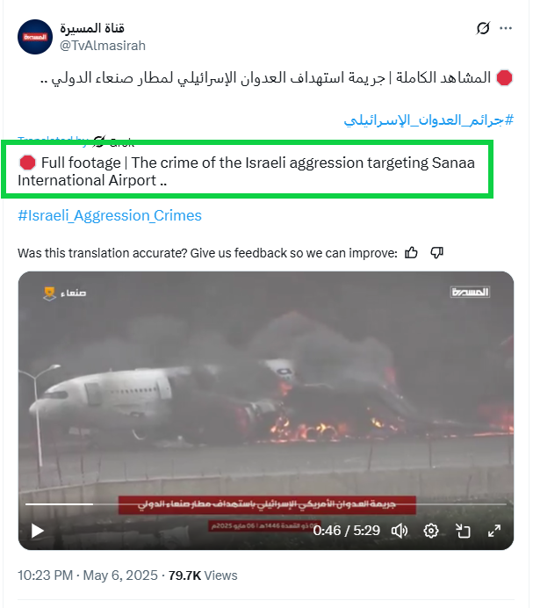Open the @TvAlmasirah handle link
Image resolution: width=533 pixels, height=608 pixels.
(103, 46)
